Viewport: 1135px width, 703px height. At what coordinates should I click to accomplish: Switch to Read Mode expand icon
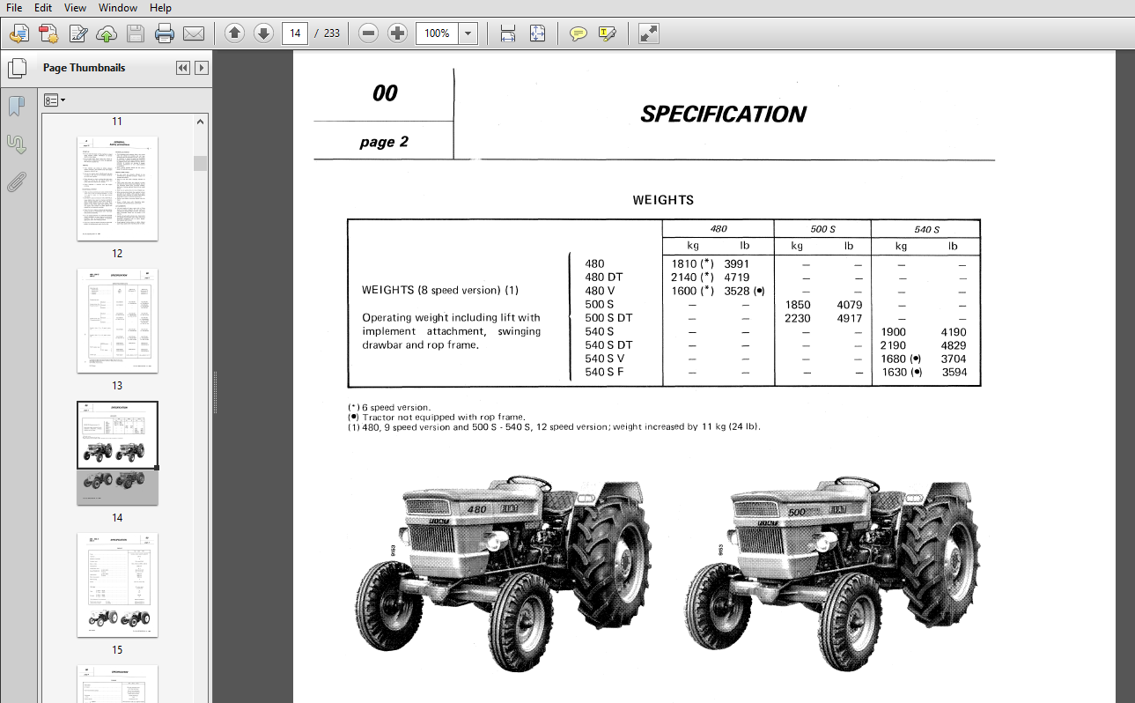(x=648, y=33)
